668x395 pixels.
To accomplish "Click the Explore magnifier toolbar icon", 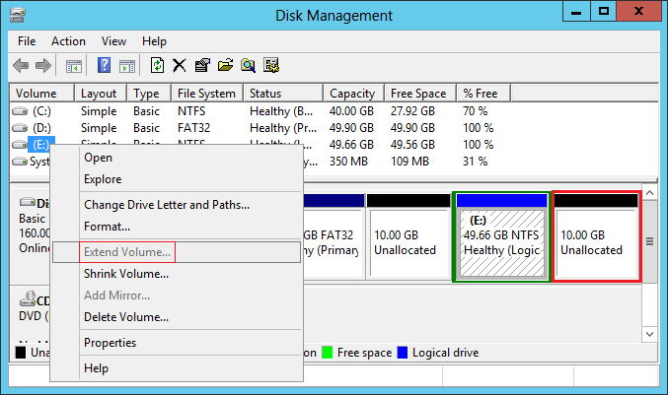I will point(248,66).
